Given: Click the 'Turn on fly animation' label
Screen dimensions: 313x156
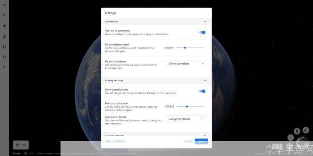Looking at the screenshot, I should pos(117,31).
